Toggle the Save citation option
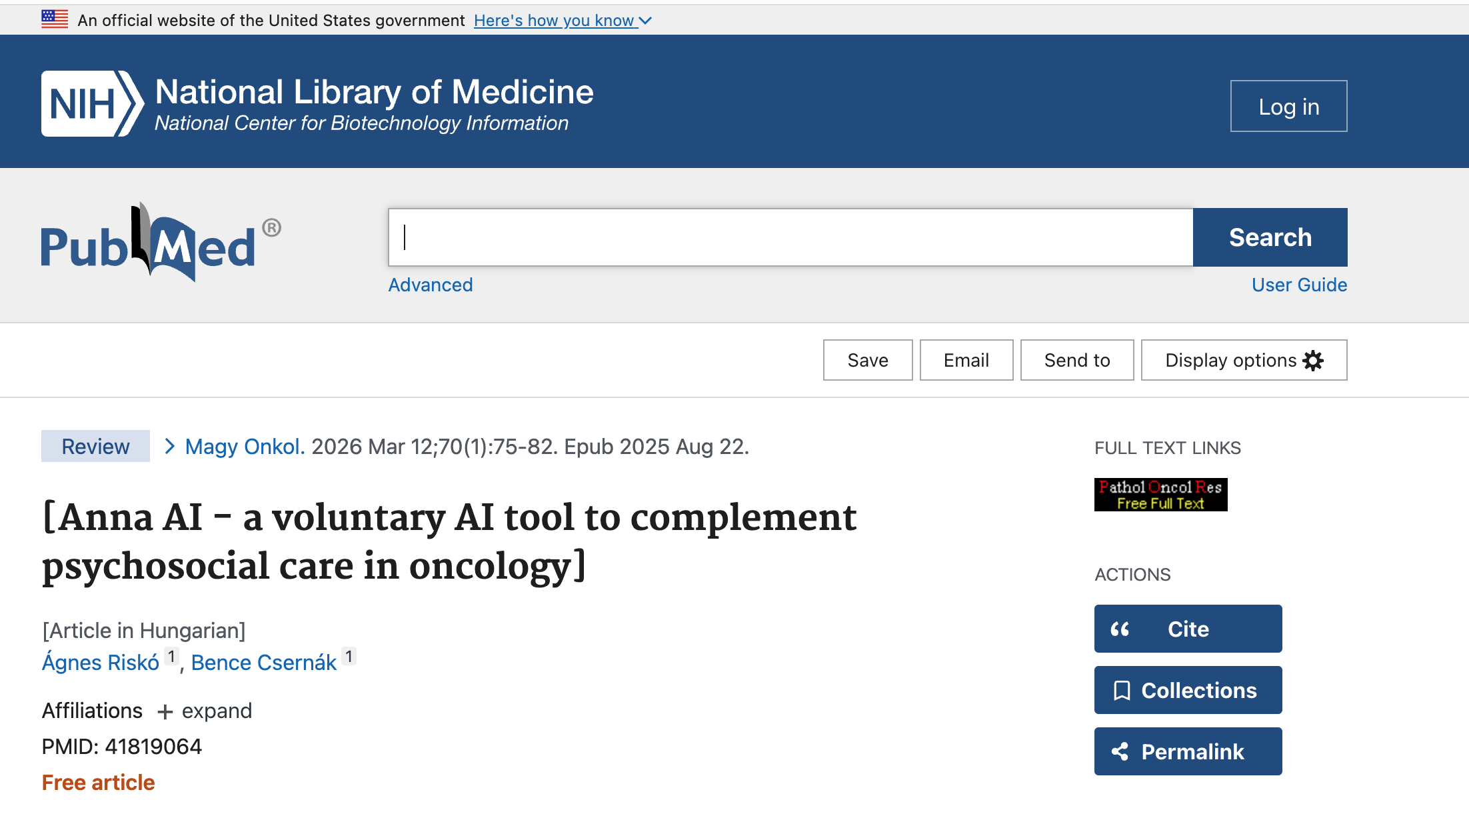Screen dimensions: 1469x820 (867, 360)
